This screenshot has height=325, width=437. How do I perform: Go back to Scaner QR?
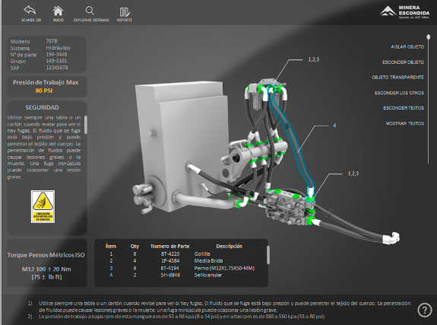pos(30,14)
